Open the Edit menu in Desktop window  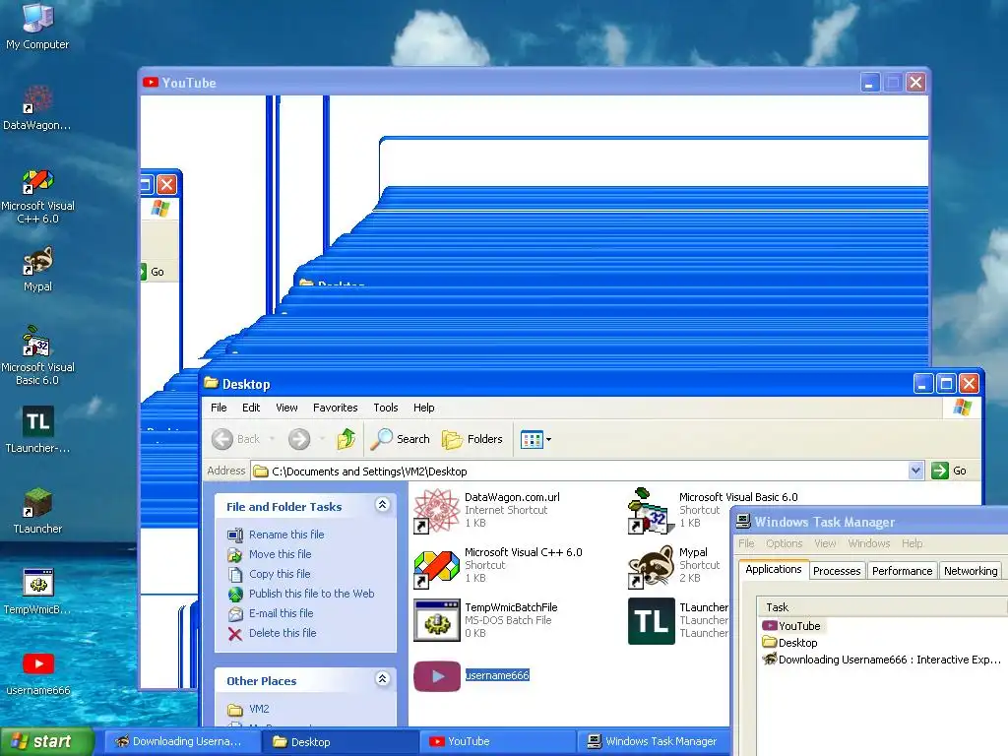[251, 408]
